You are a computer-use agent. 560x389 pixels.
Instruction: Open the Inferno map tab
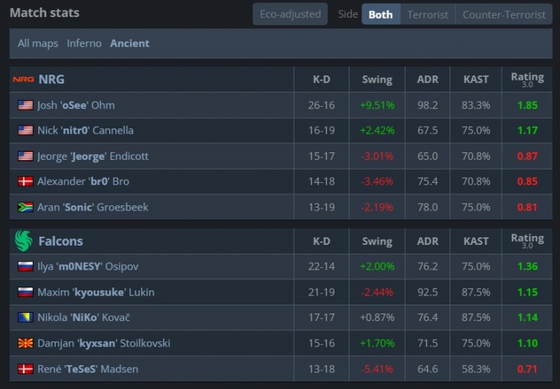[84, 43]
